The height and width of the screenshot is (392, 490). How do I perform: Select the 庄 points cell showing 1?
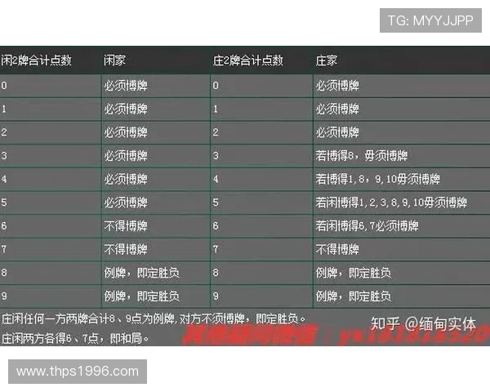coord(262,109)
